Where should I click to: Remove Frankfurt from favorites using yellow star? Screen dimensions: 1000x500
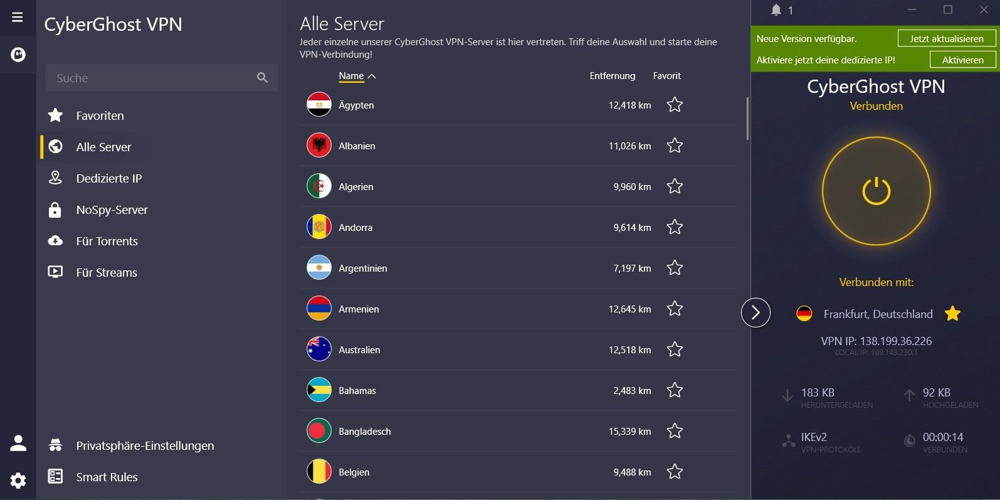pyautogui.click(x=952, y=313)
